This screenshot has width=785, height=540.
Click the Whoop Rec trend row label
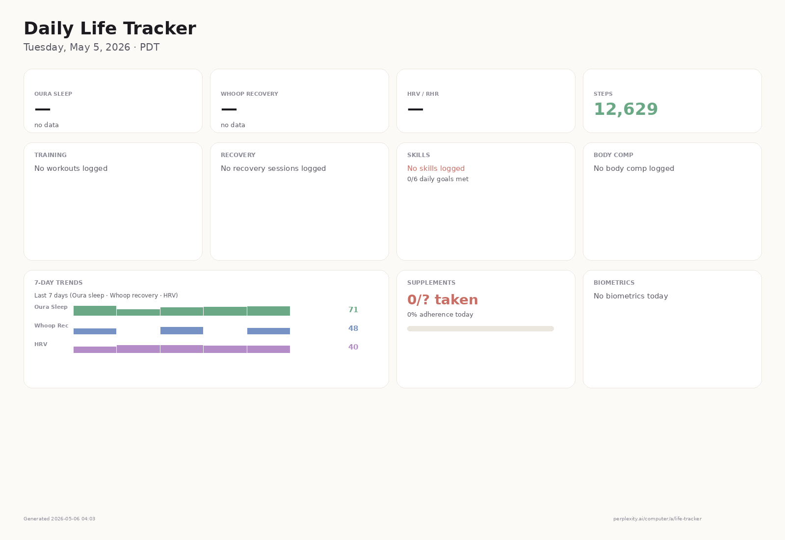click(x=51, y=325)
